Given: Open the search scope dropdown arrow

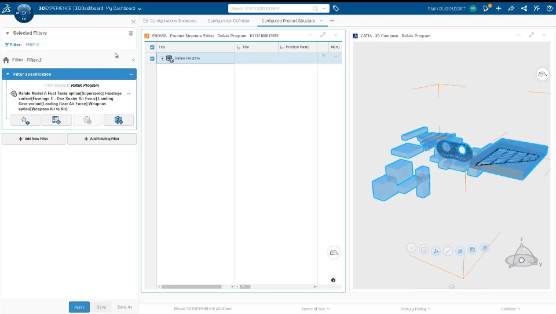Looking at the screenshot, I should point(324,8).
